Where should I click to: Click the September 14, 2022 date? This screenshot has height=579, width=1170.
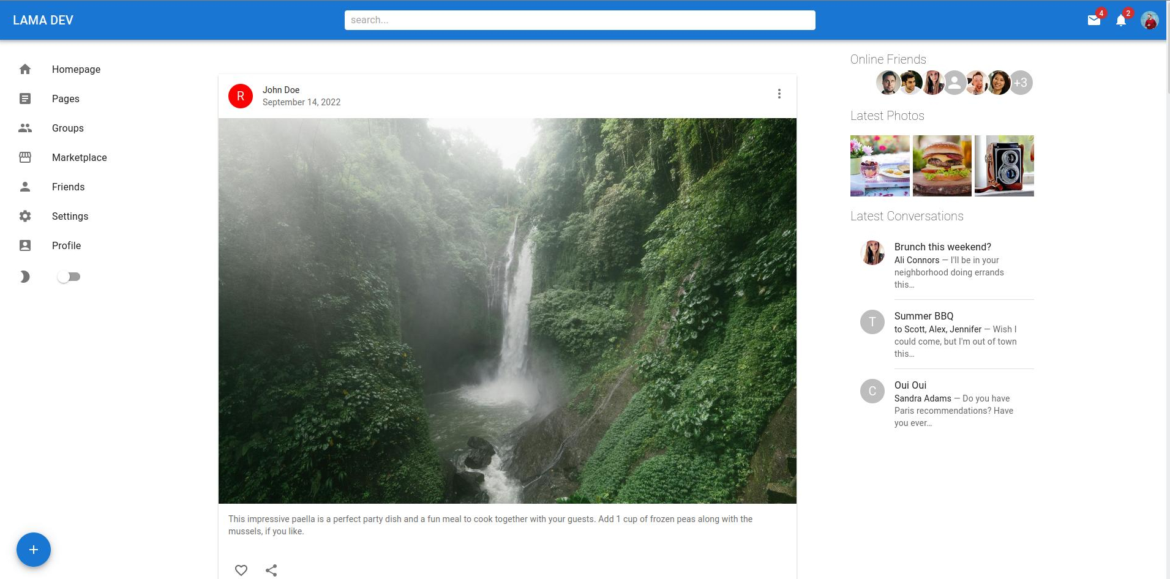coord(301,102)
